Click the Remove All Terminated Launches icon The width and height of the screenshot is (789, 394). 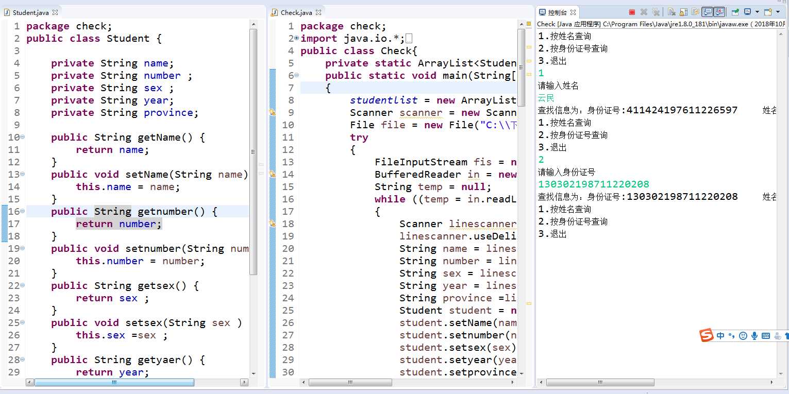(656, 12)
